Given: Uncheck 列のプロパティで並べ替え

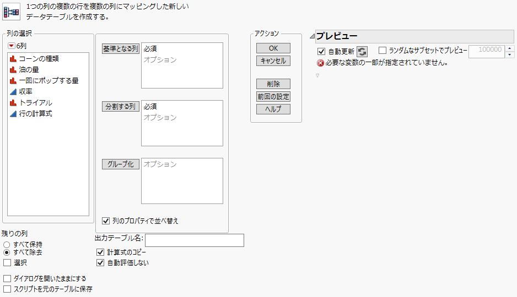Looking at the screenshot, I should point(105,221).
